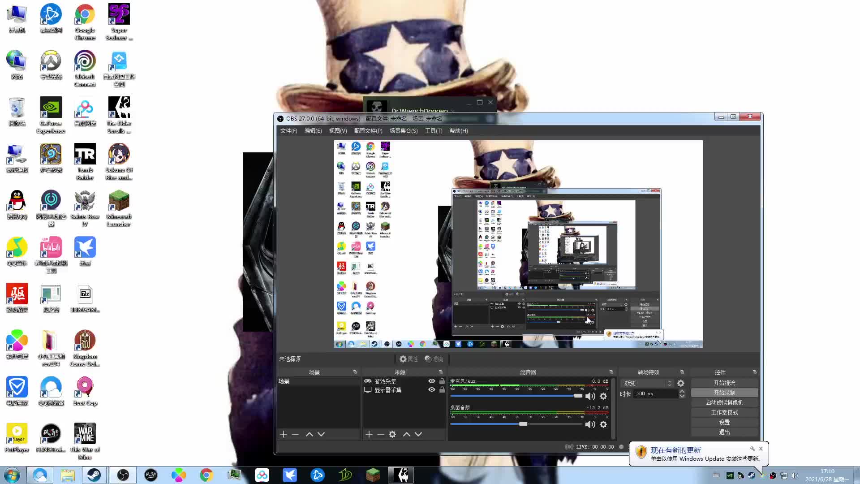
Task: Open Ubisoft Connect desktop icon
Action: point(85,68)
